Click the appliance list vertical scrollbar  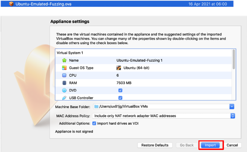[x=234, y=59]
